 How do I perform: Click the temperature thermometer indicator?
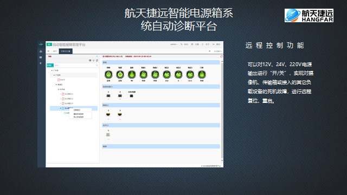coord(132,74)
